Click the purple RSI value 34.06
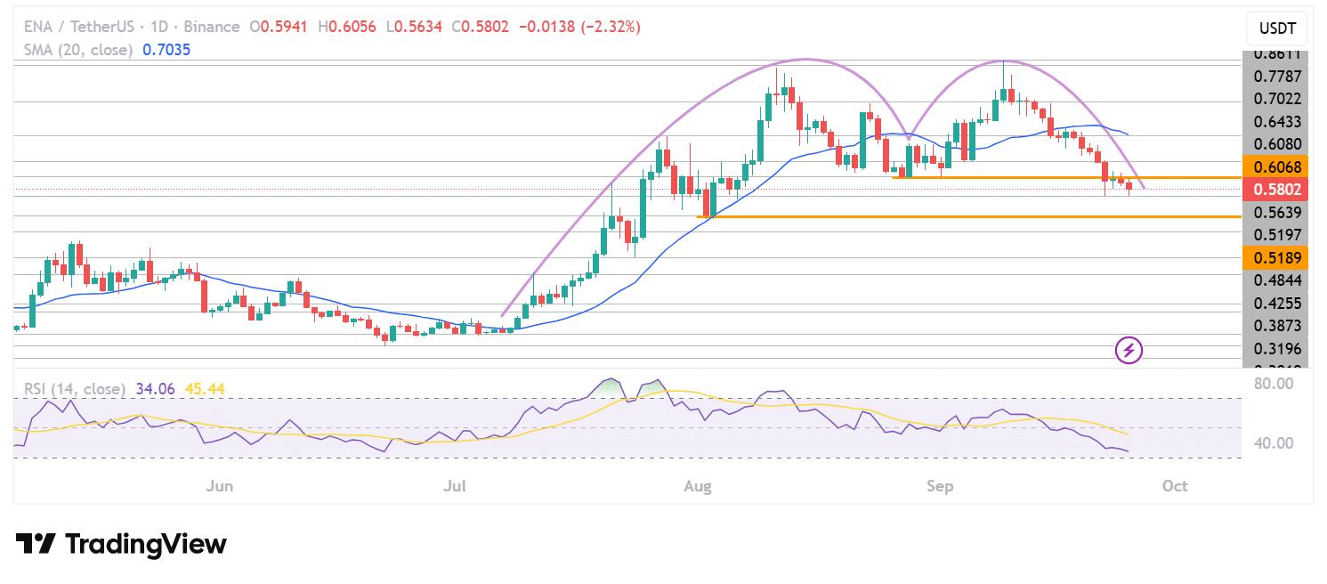Viewport: 1327px width, 584px height. point(155,387)
